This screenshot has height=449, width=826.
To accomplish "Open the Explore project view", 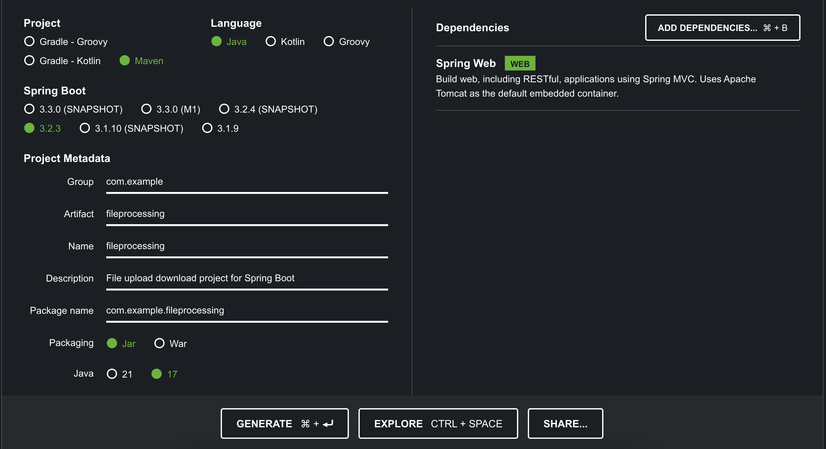I will pyautogui.click(x=438, y=424).
